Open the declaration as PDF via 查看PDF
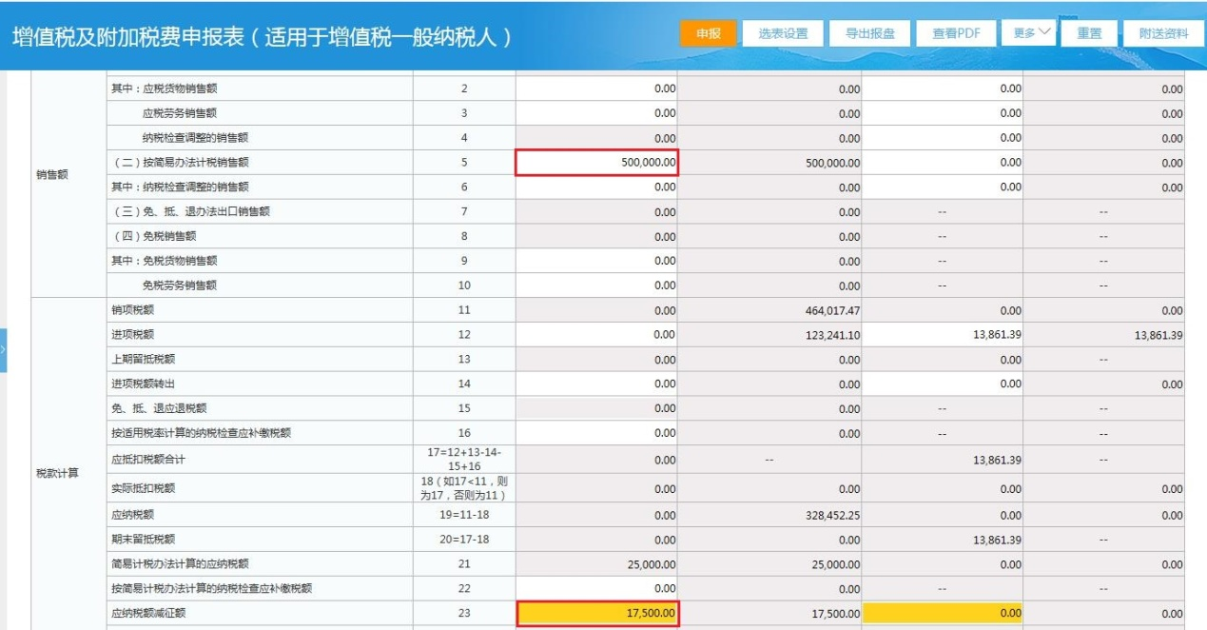This screenshot has height=630, width=1207. coord(955,31)
